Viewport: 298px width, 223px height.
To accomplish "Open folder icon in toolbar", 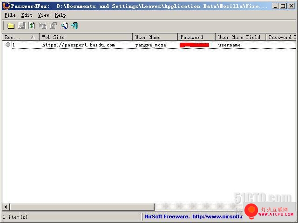I will point(11,26).
